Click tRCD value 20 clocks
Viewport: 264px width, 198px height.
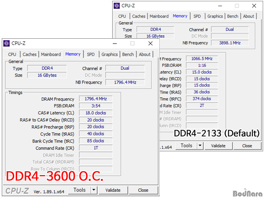[x=95, y=120]
